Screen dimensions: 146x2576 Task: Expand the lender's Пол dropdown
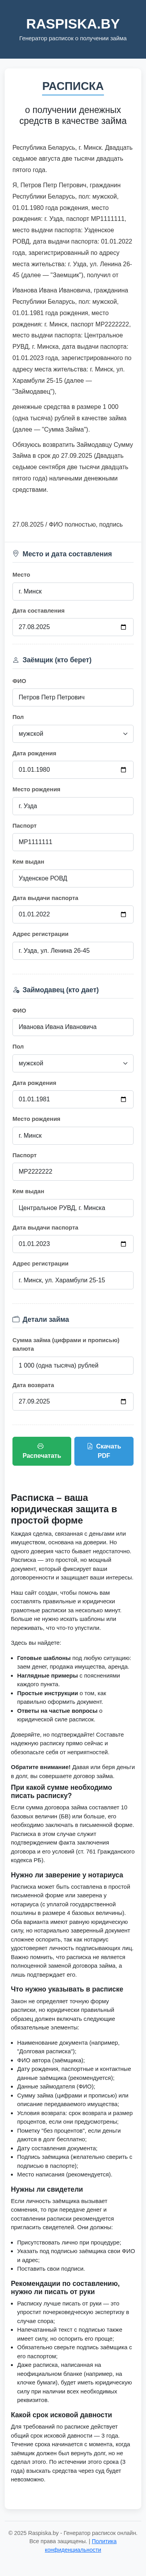click(72, 1063)
